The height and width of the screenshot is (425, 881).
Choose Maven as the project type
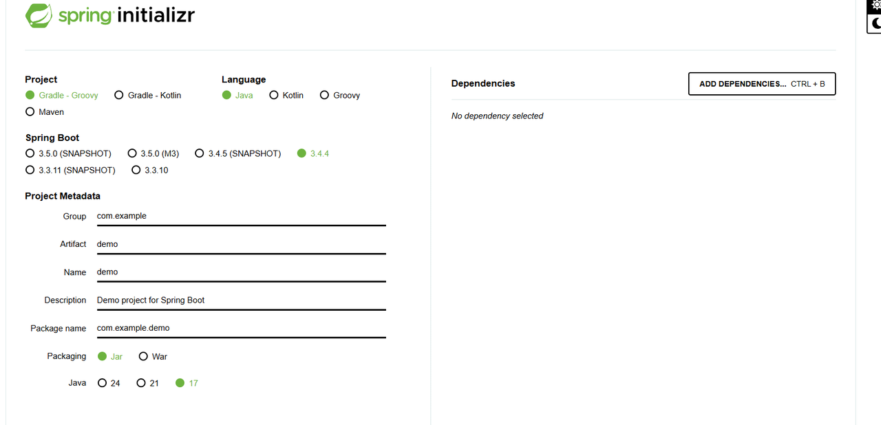(x=30, y=112)
